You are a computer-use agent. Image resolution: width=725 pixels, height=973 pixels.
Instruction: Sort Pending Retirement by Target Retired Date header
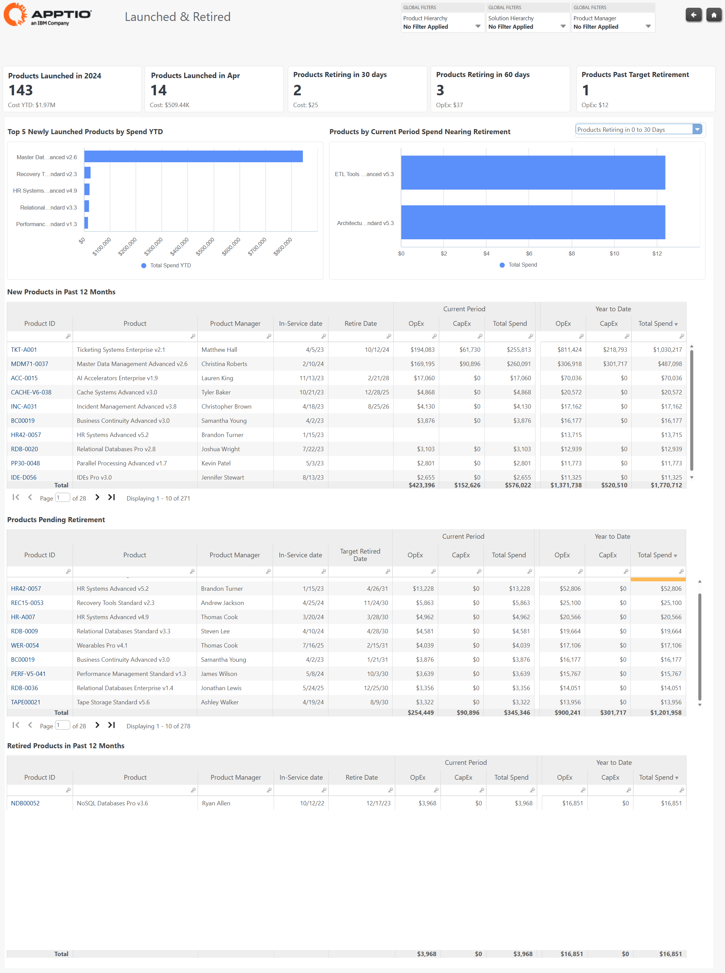click(x=360, y=555)
